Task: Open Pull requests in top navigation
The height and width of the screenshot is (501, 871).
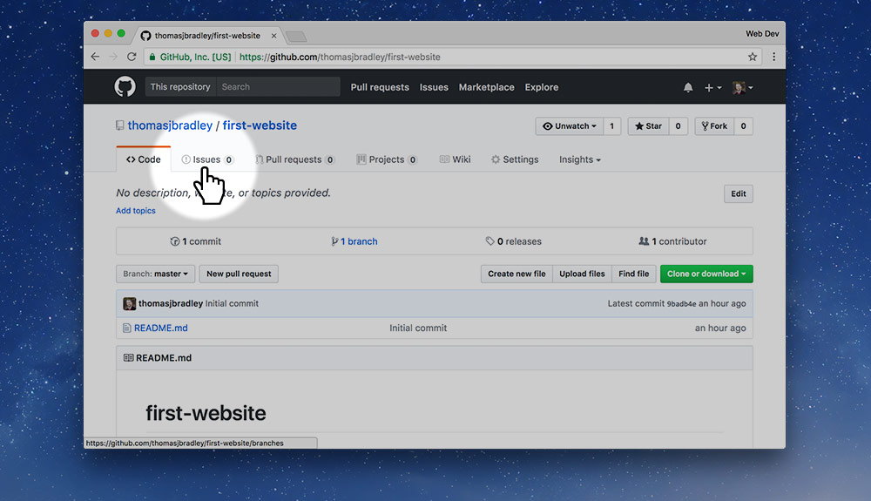Action: click(x=380, y=87)
